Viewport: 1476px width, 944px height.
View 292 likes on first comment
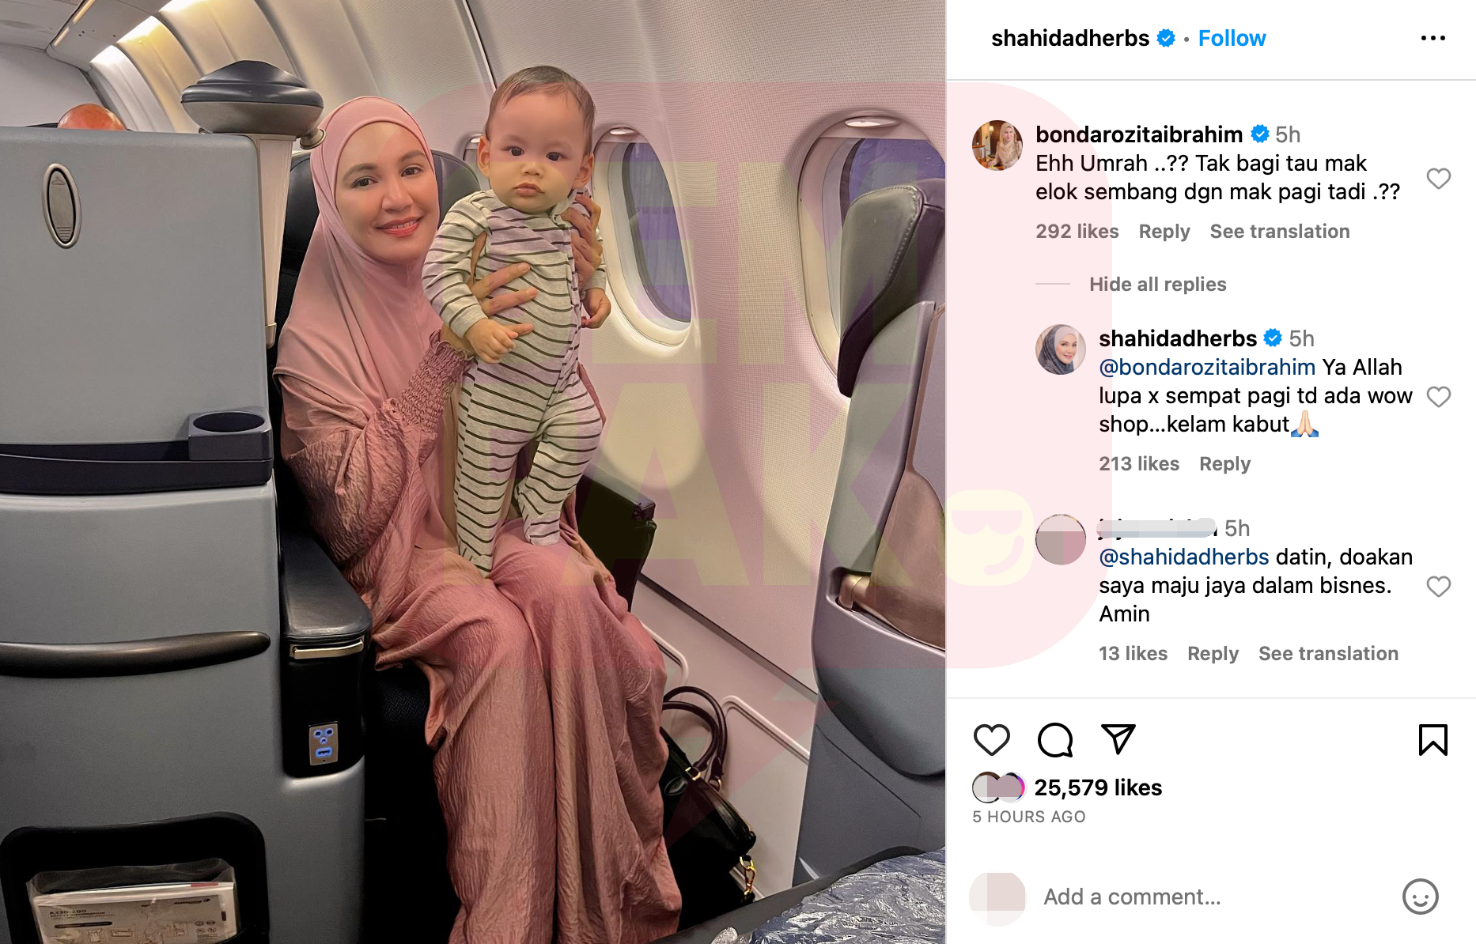(x=1077, y=232)
